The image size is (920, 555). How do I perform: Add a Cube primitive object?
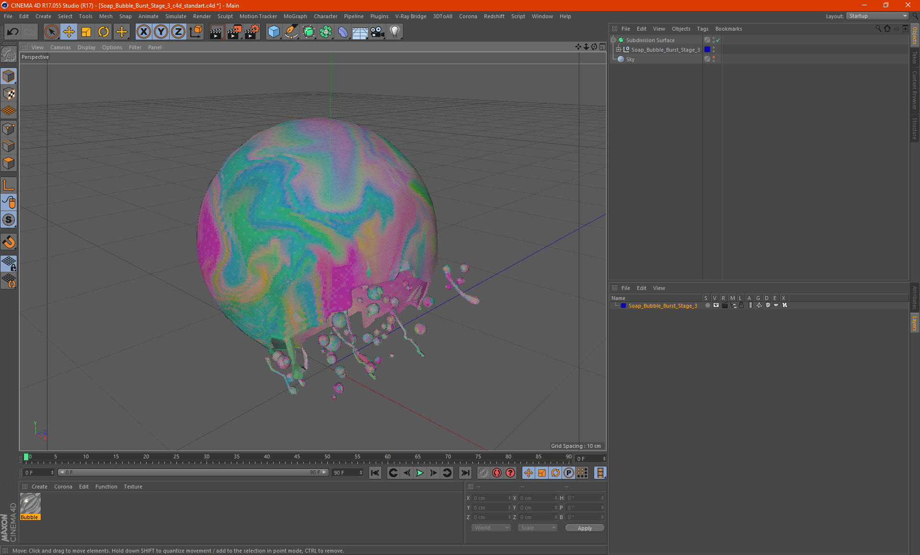coord(274,32)
